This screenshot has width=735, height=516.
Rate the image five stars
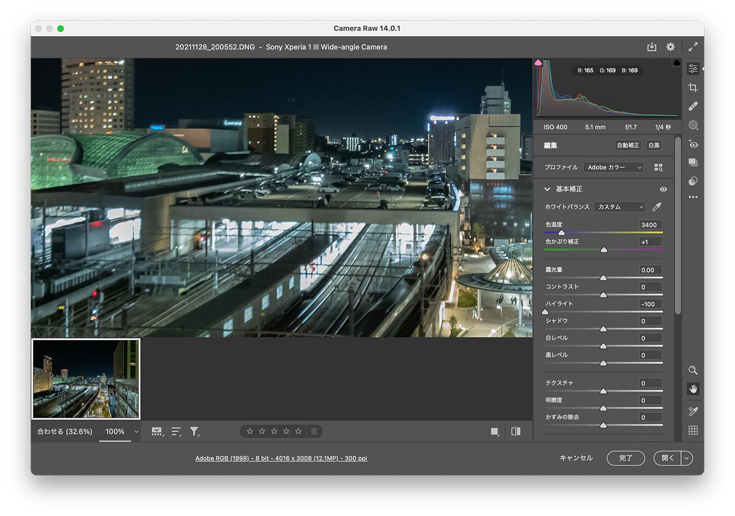coord(298,431)
